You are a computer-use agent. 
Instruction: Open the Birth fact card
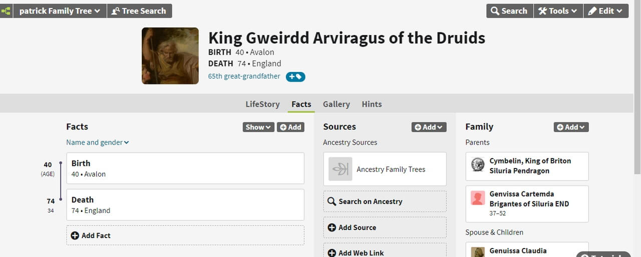[x=185, y=168]
